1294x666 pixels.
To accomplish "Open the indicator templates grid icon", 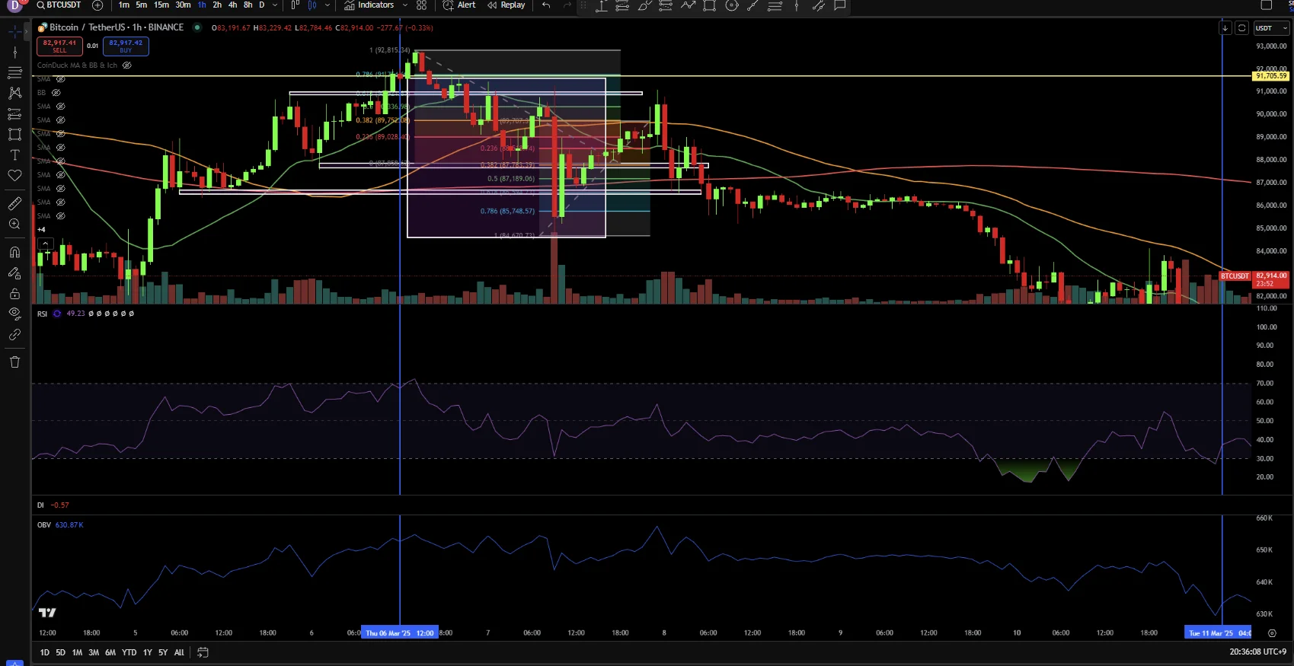I will (x=422, y=5).
